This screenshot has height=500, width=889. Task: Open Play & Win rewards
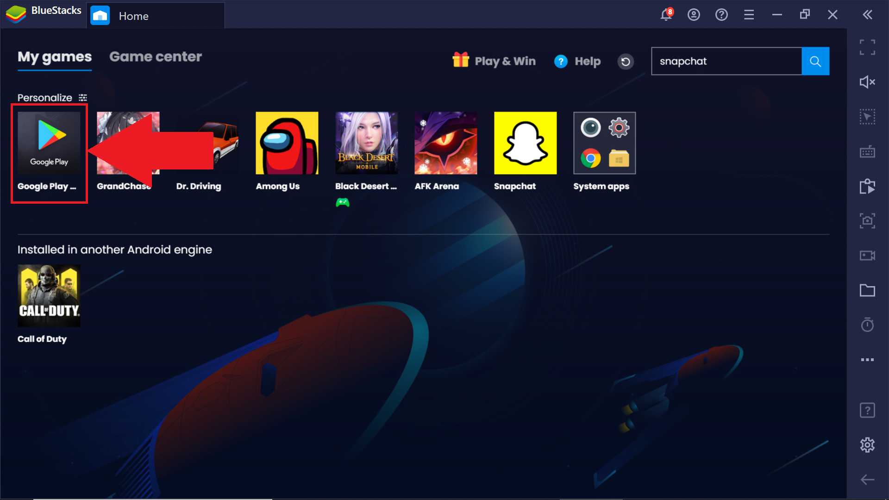pyautogui.click(x=494, y=61)
